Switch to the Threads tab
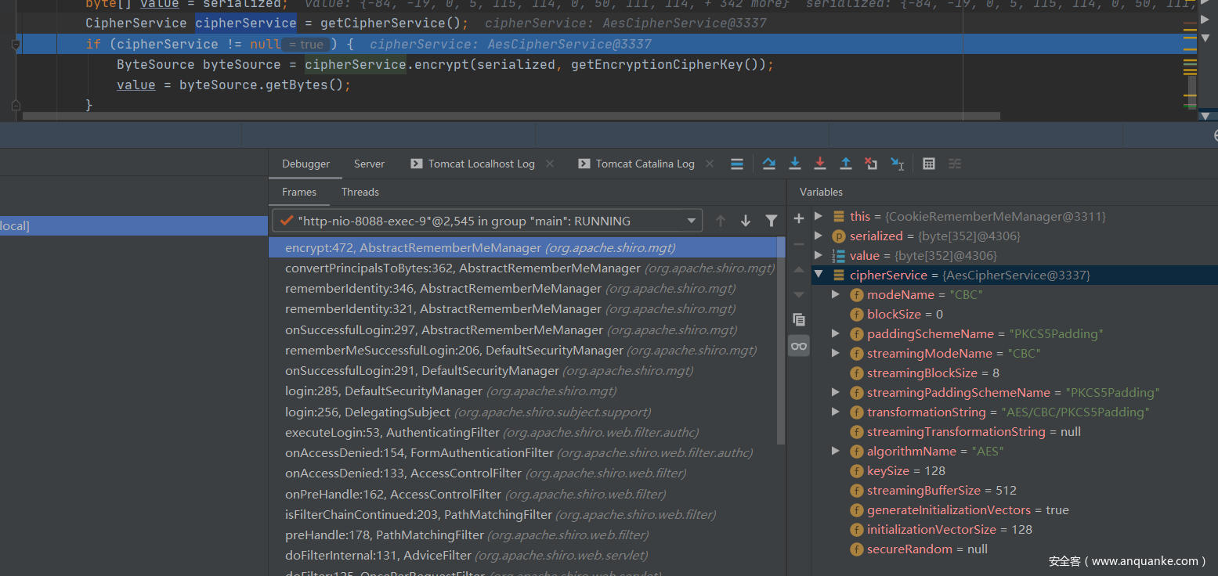 coord(360,192)
